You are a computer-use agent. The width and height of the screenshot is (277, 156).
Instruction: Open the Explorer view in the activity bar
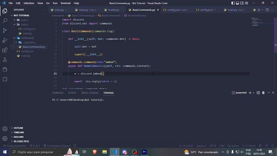(5, 11)
